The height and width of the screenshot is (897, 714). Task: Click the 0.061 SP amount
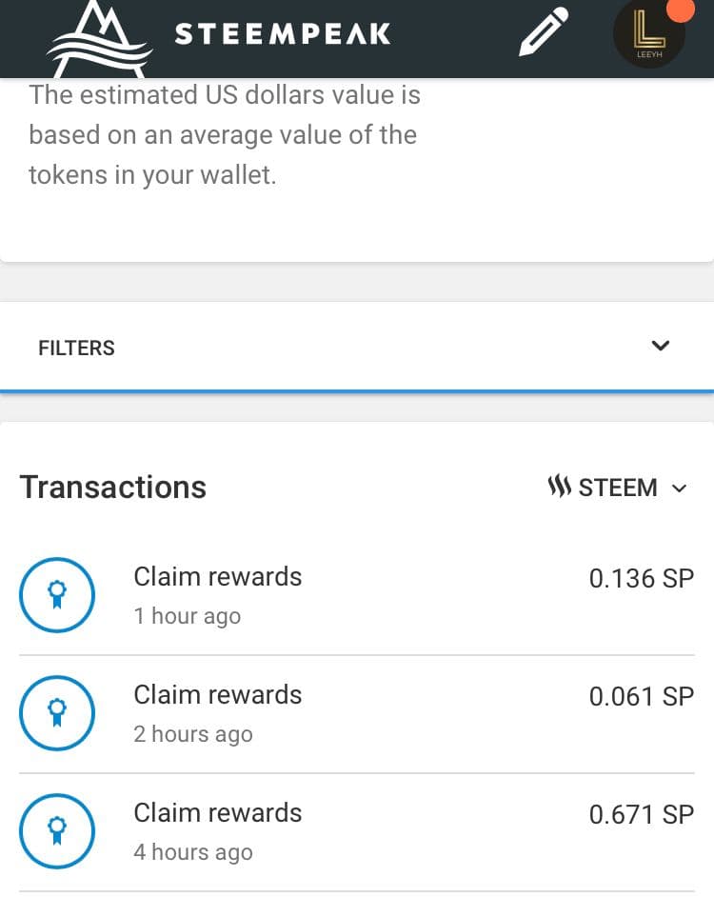[641, 696]
